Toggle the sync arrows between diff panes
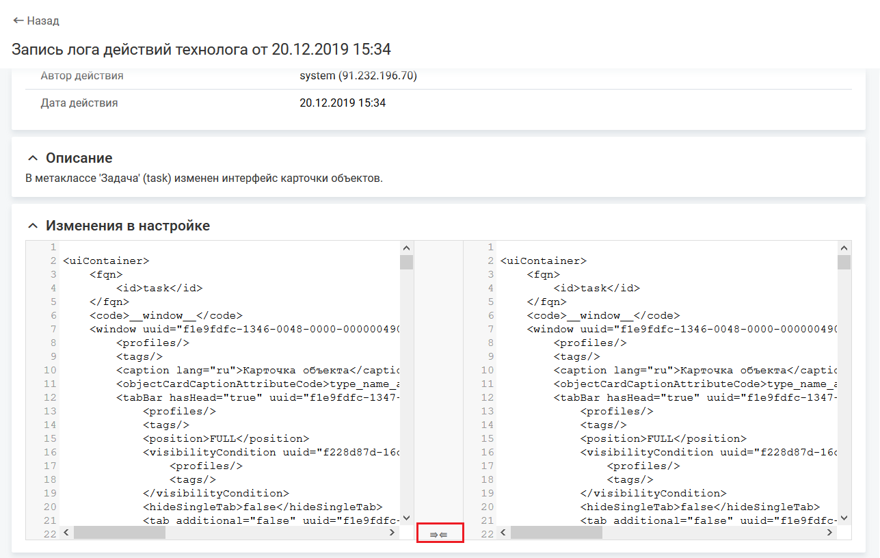 tap(440, 534)
